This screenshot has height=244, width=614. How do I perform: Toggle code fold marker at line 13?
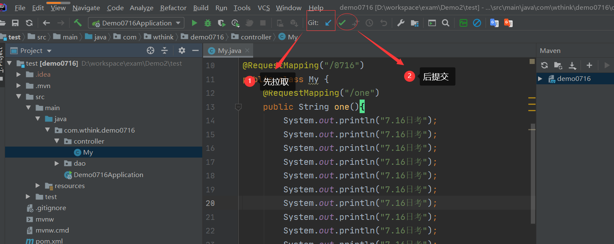pyautogui.click(x=238, y=107)
